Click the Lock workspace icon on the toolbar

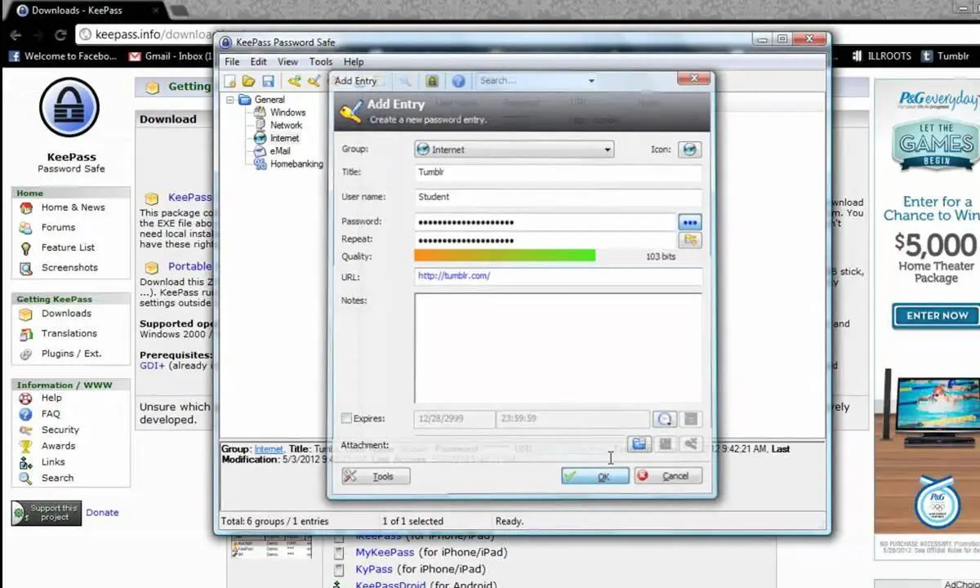[432, 81]
